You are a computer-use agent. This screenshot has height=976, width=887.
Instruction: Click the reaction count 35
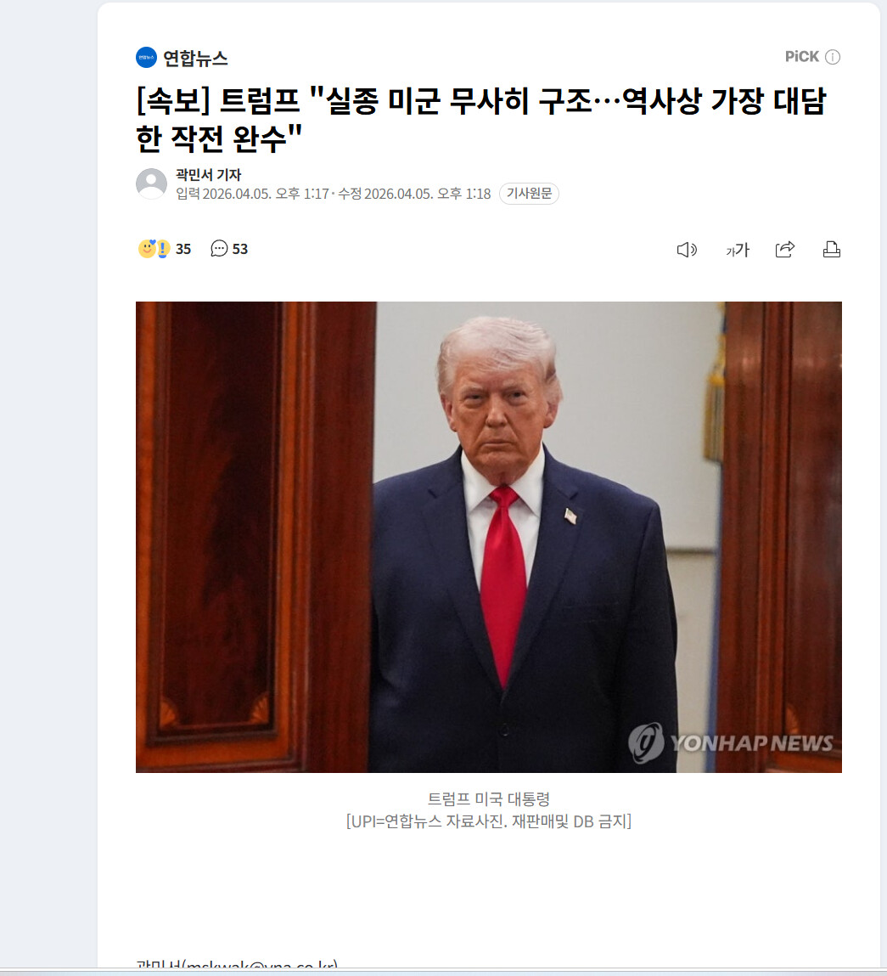[182, 249]
